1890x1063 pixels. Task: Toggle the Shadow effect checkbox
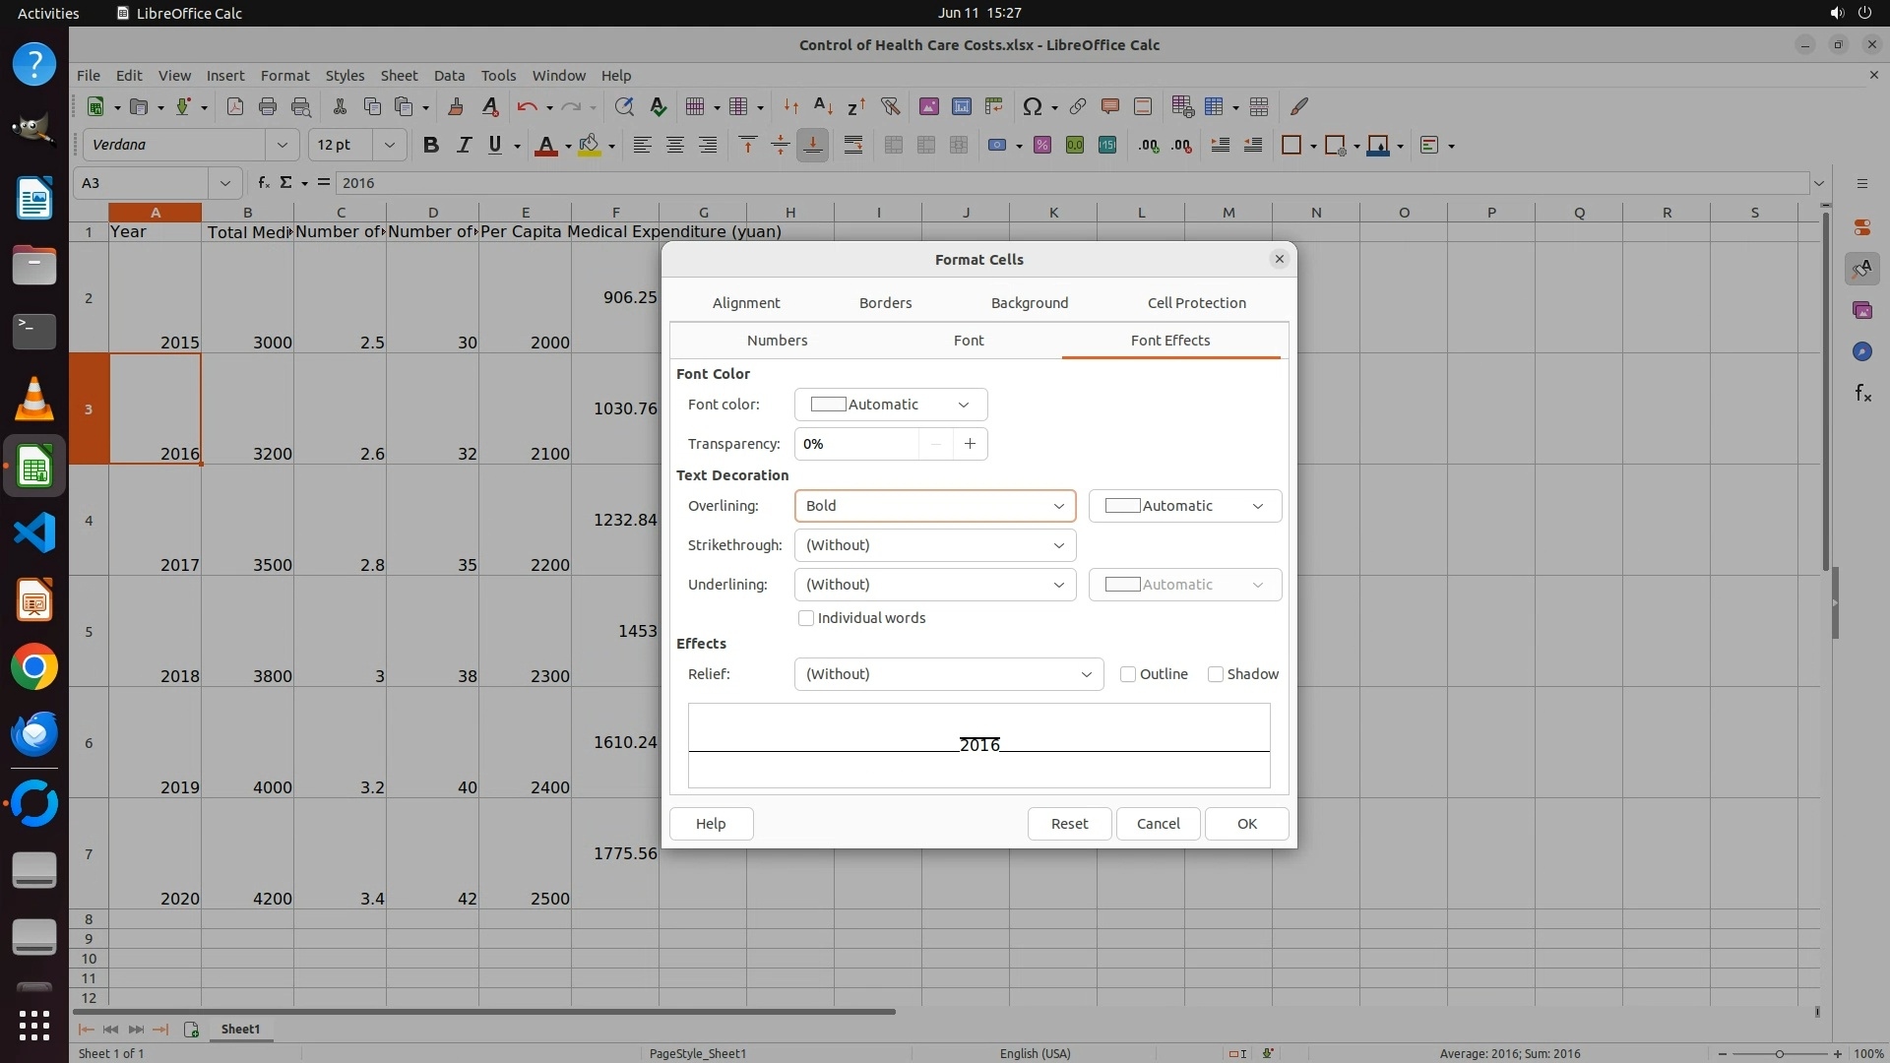coord(1216,674)
